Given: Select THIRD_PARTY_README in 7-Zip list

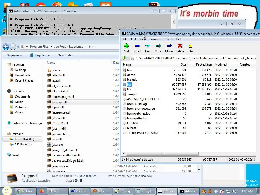Looking at the screenshot, I should pyautogui.click(x=143, y=133).
